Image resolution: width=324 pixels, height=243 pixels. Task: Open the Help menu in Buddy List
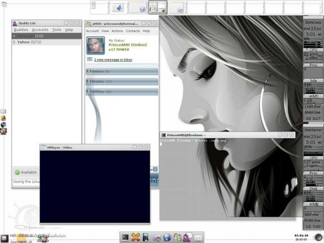pos(69,30)
